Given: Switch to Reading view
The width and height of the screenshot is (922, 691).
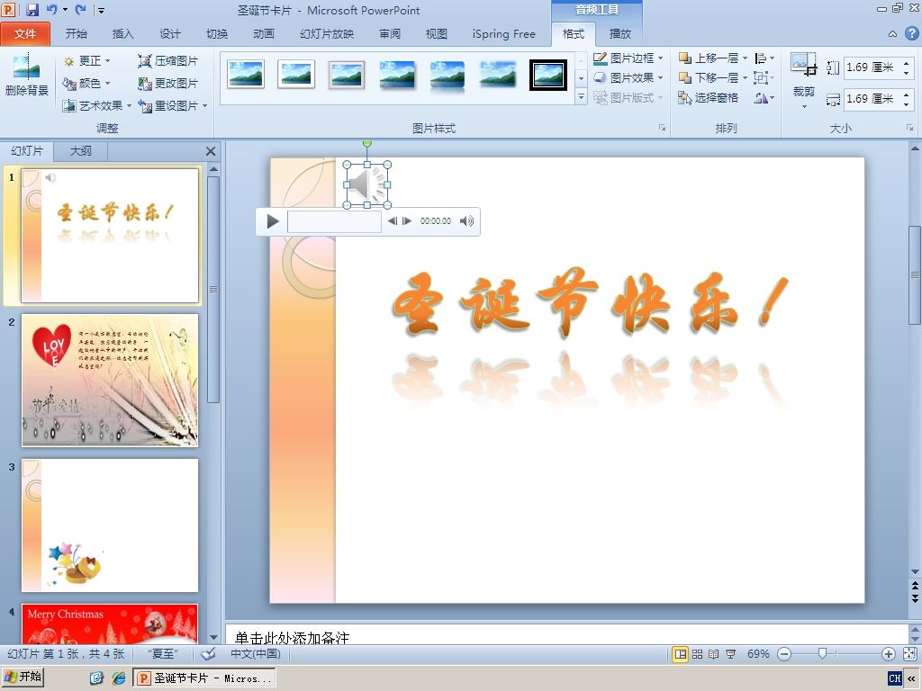Looking at the screenshot, I should click(714, 654).
